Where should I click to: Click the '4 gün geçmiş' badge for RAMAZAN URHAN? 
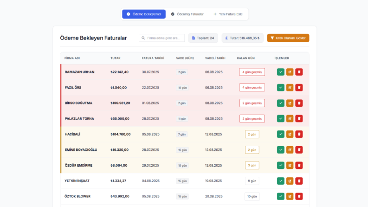tap(252, 72)
